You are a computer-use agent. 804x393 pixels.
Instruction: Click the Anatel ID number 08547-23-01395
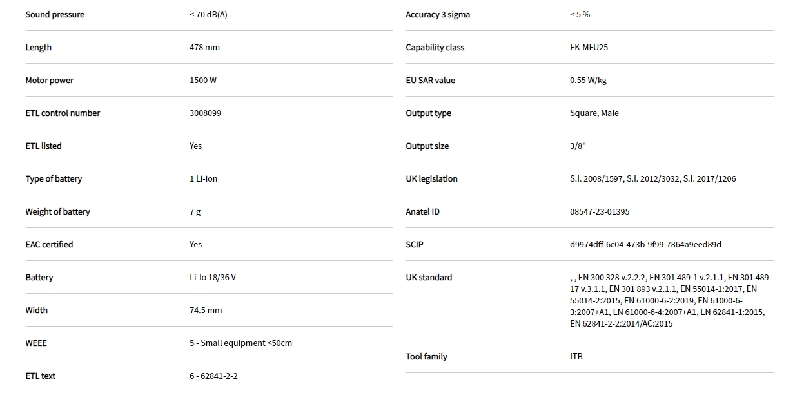click(x=600, y=212)
